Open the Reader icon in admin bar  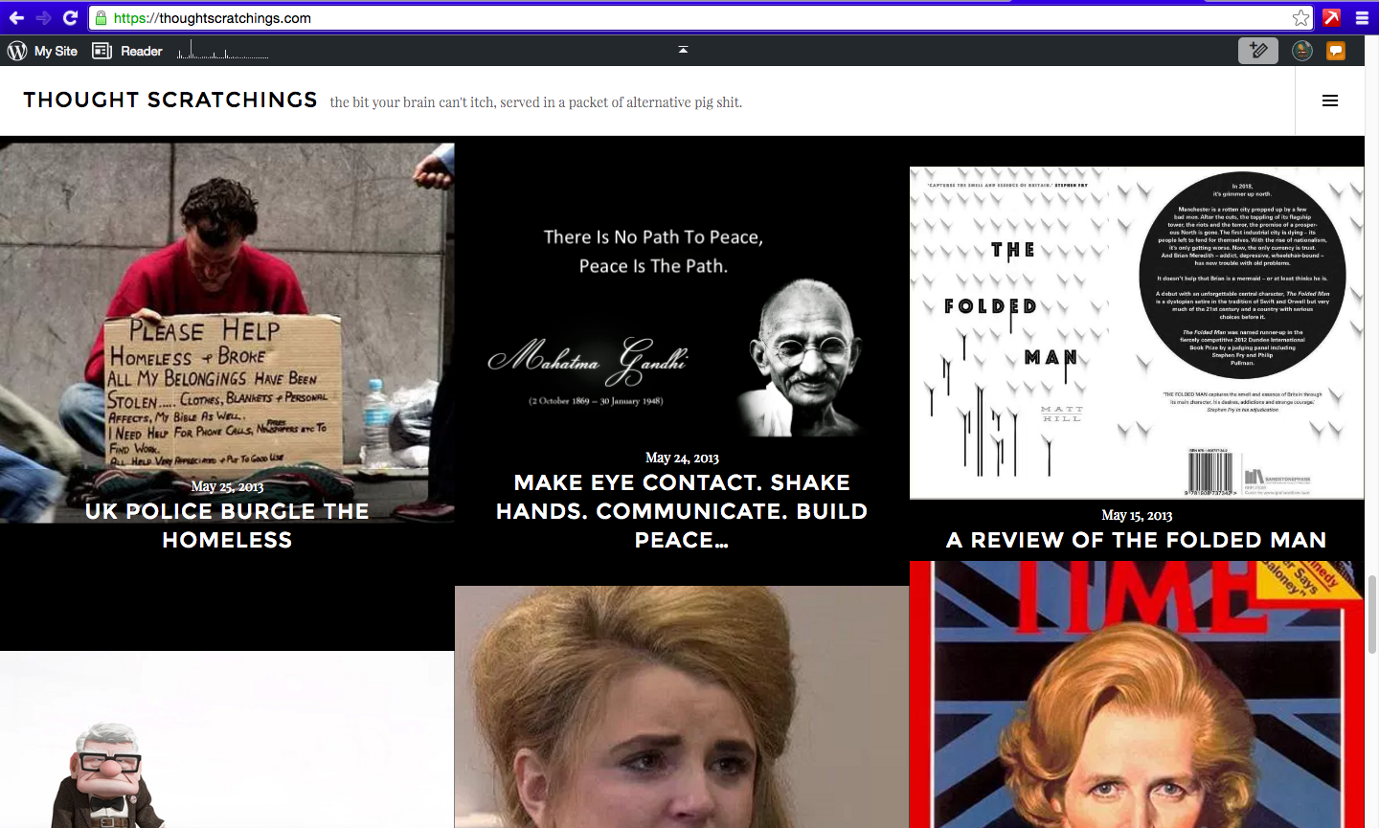click(102, 51)
